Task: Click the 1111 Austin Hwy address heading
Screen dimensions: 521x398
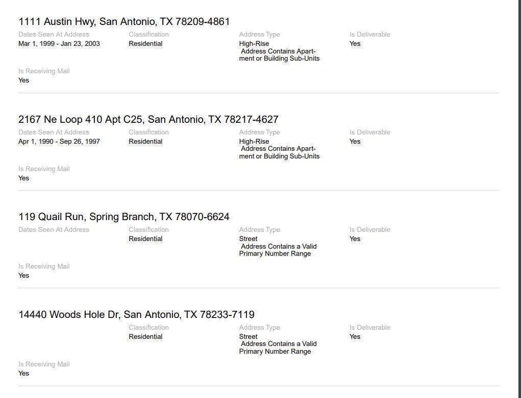Action: tap(124, 21)
